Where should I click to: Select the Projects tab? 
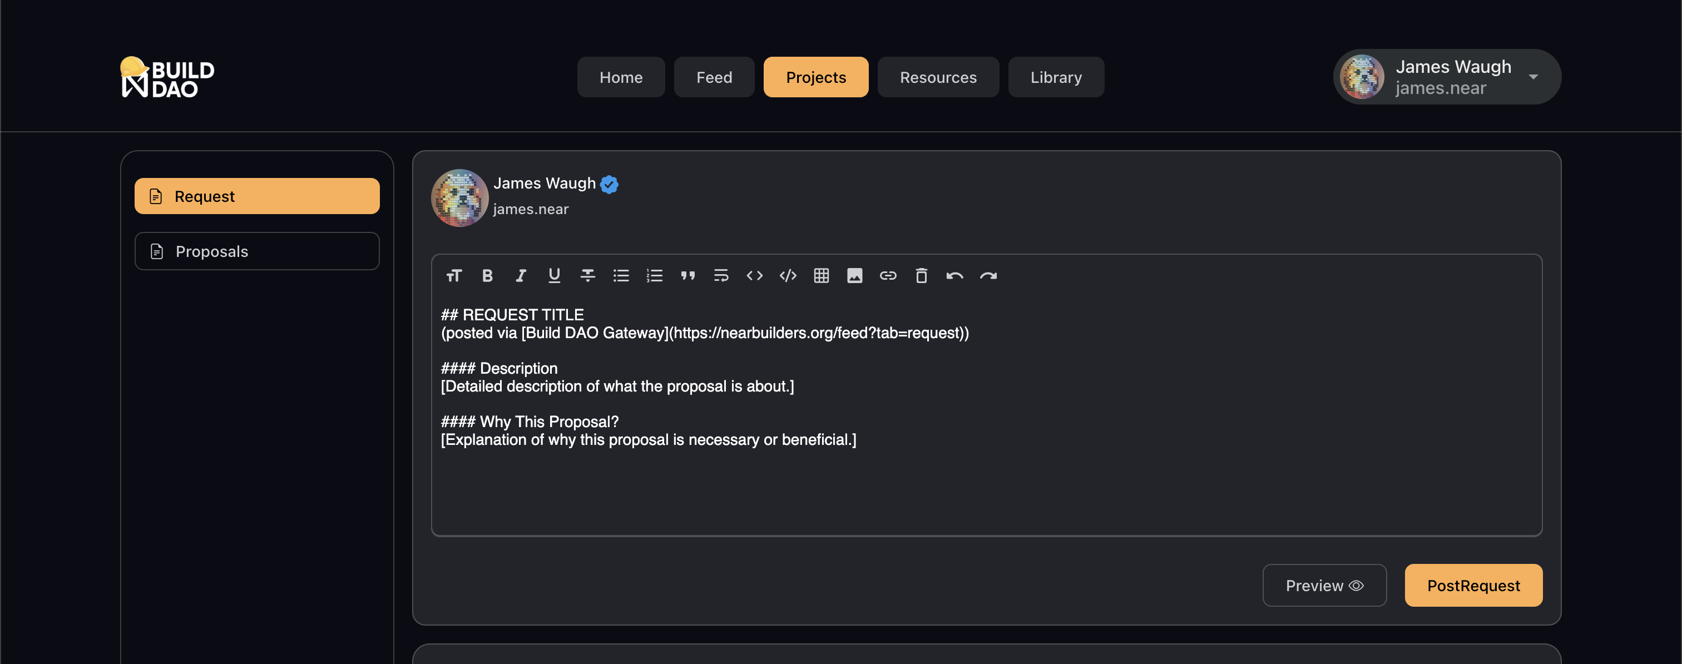(x=815, y=77)
